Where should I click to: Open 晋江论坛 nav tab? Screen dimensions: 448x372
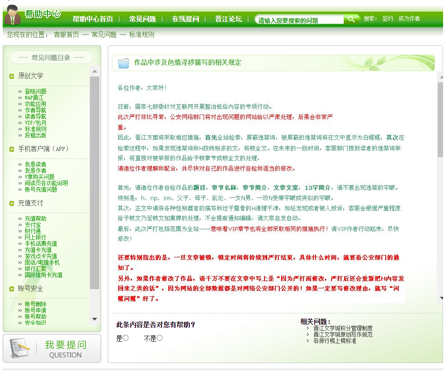[x=228, y=19]
